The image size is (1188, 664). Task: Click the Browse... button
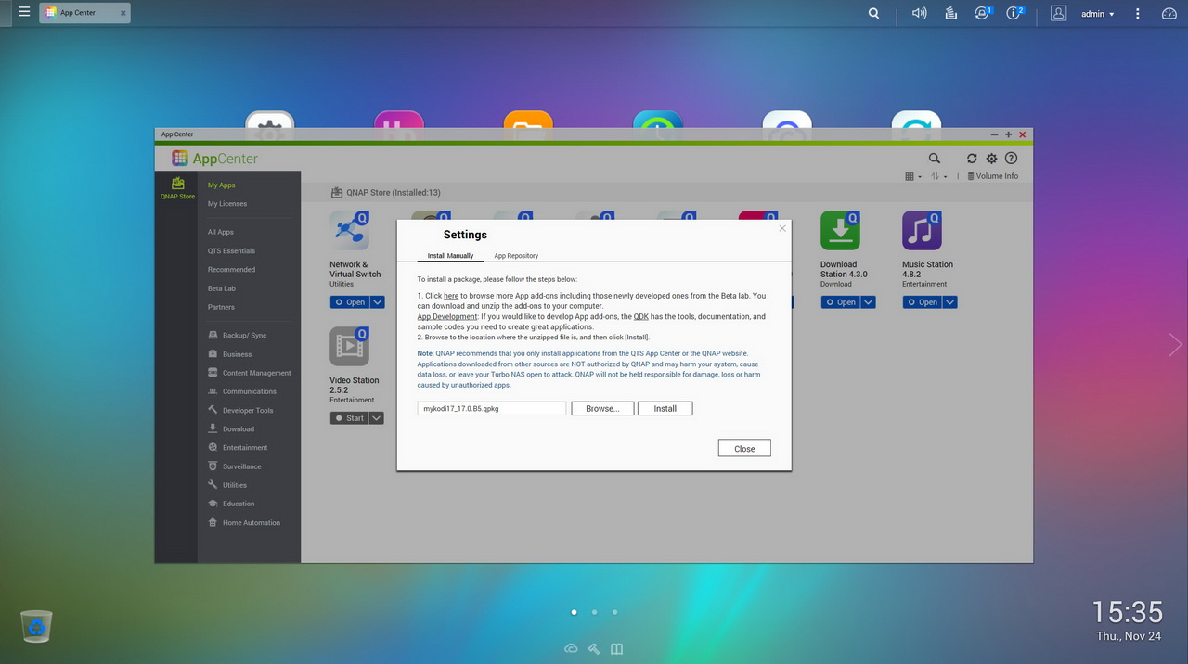point(602,408)
